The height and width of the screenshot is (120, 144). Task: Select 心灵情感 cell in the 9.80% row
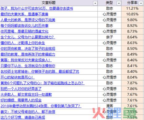pos(109,20)
